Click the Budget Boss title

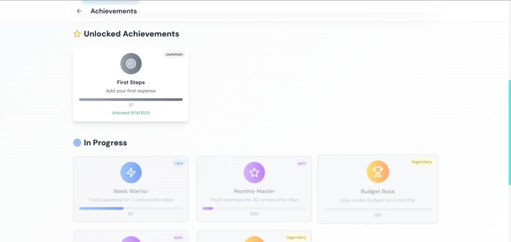coord(378,191)
